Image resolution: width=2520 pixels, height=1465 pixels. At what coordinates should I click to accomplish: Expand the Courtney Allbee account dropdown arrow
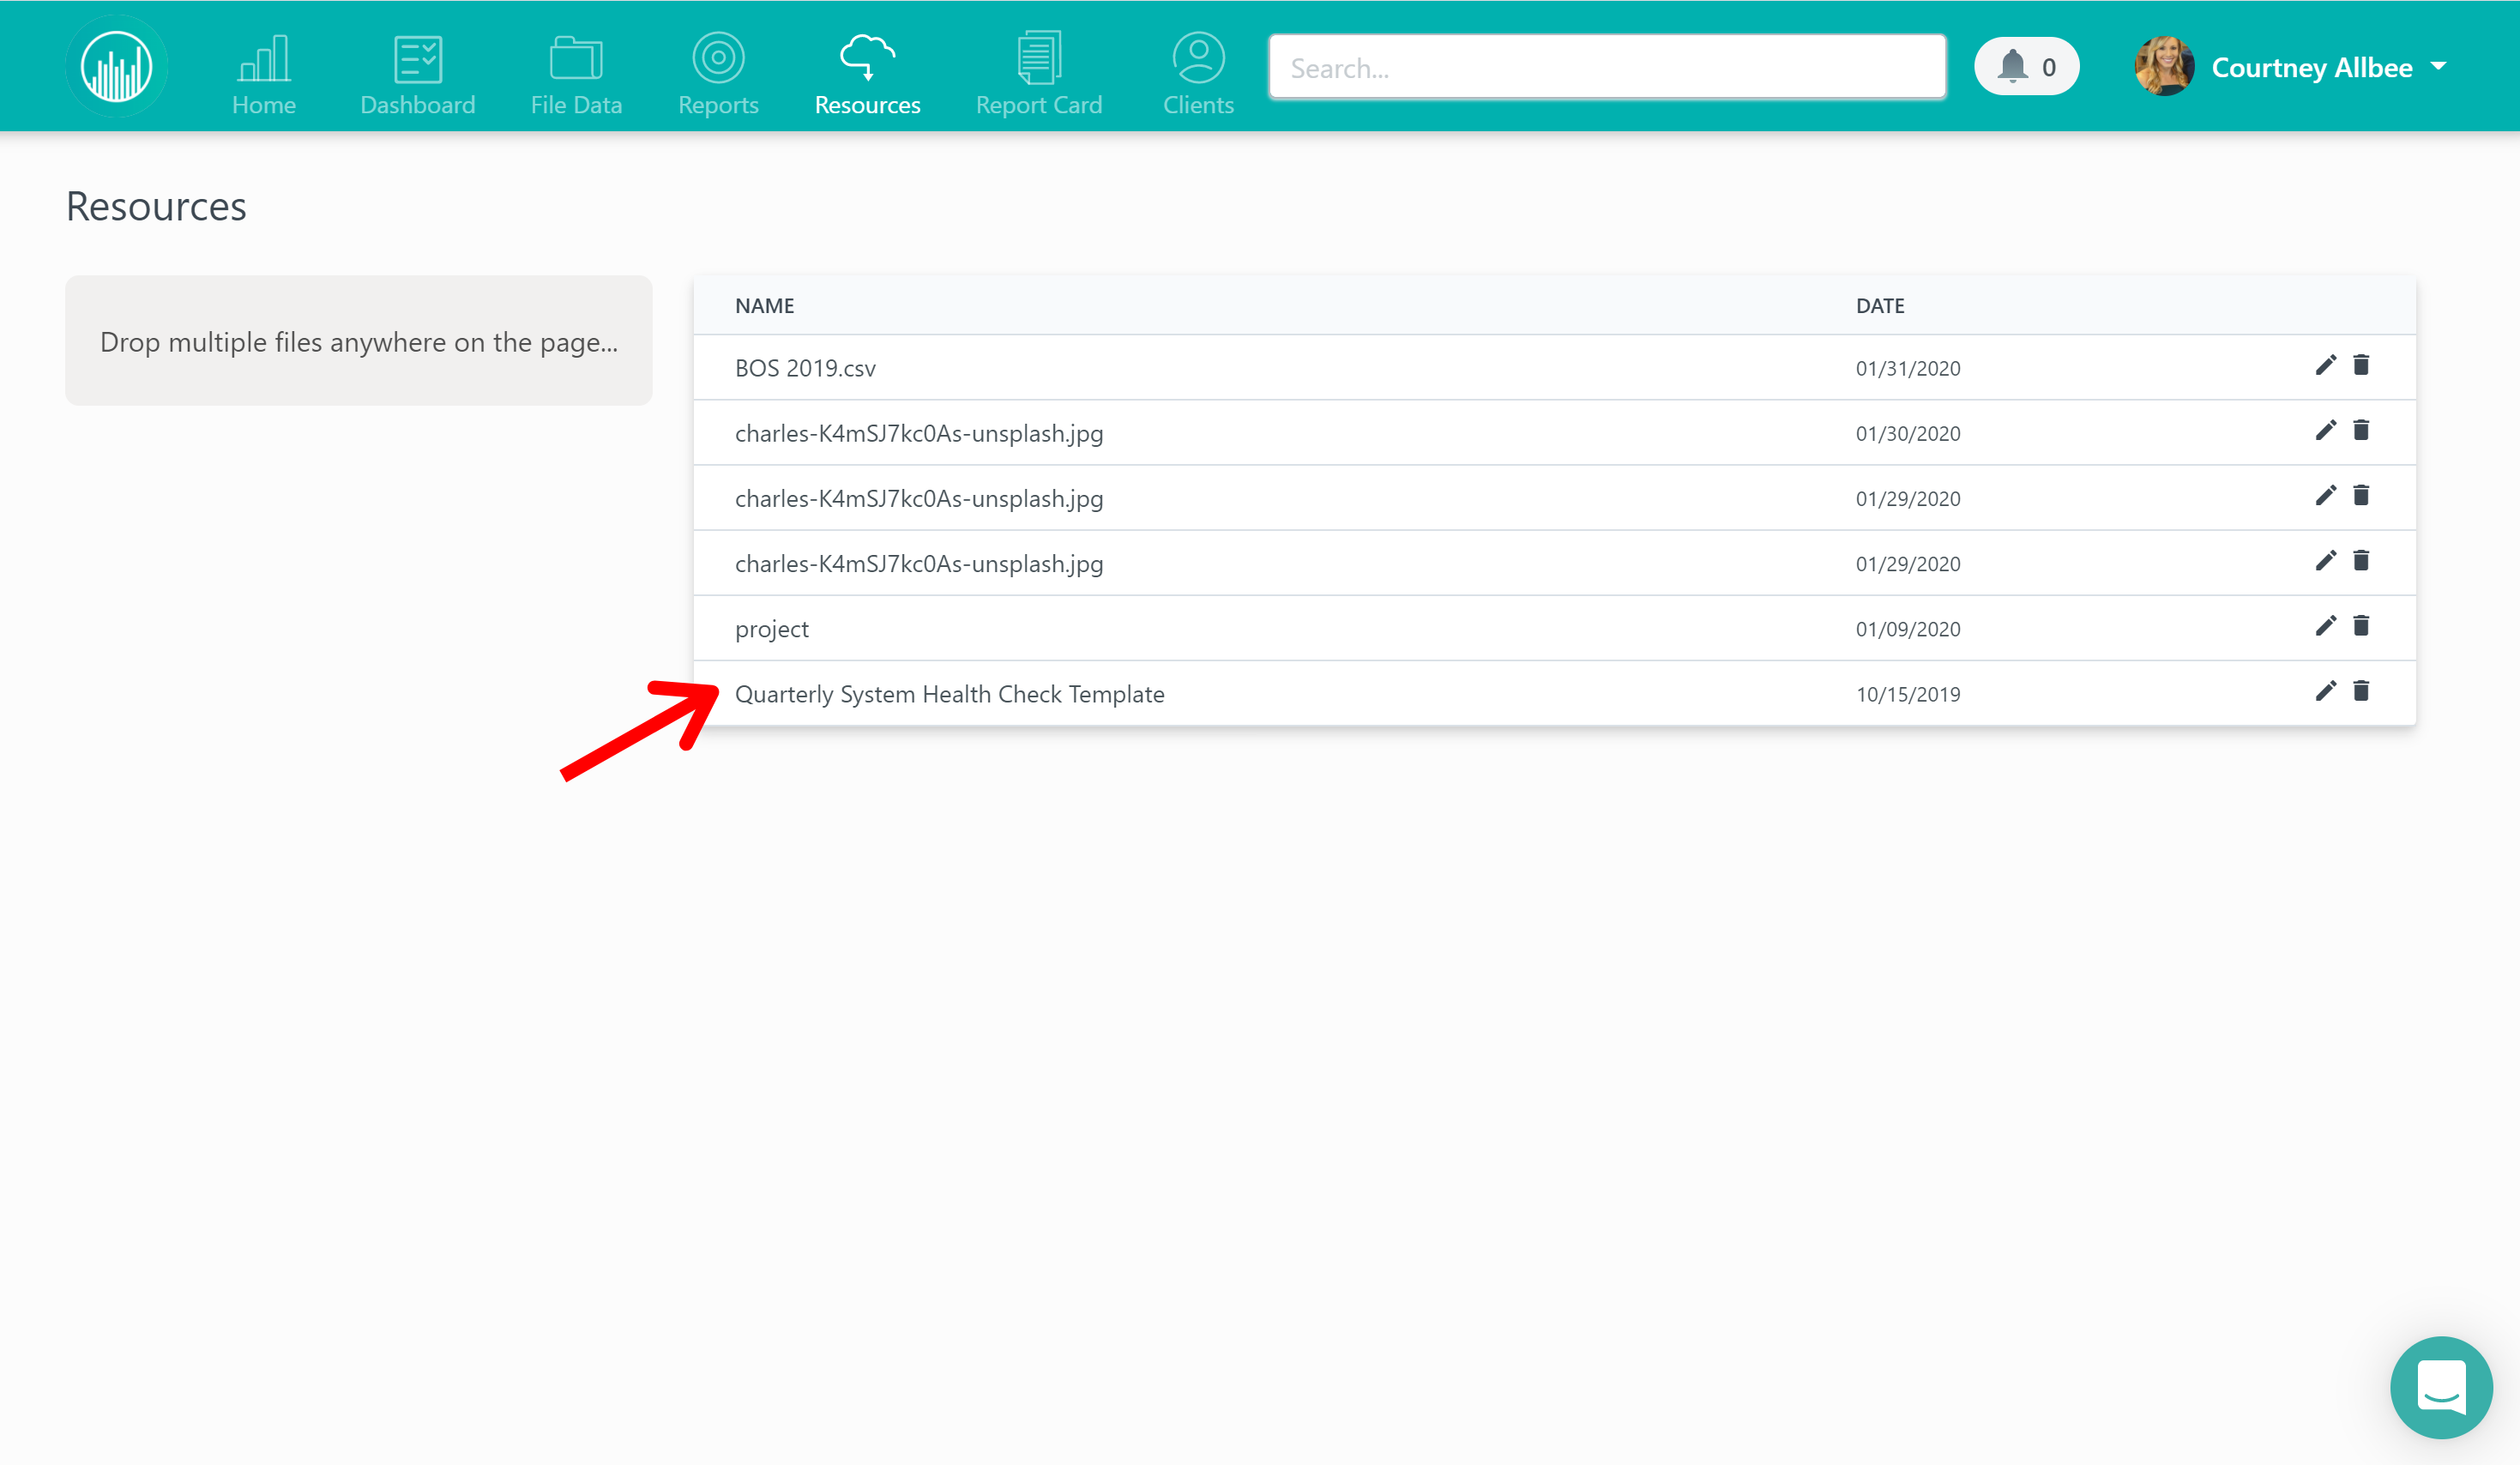point(2438,67)
